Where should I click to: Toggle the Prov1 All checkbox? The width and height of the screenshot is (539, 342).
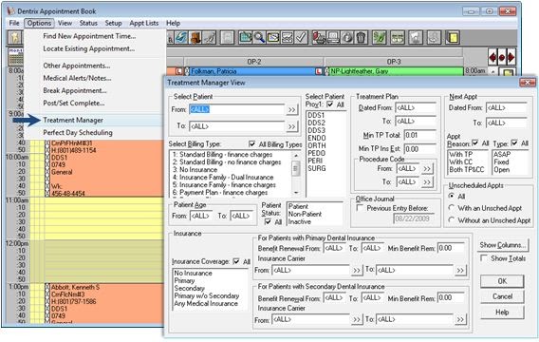tap(330, 104)
